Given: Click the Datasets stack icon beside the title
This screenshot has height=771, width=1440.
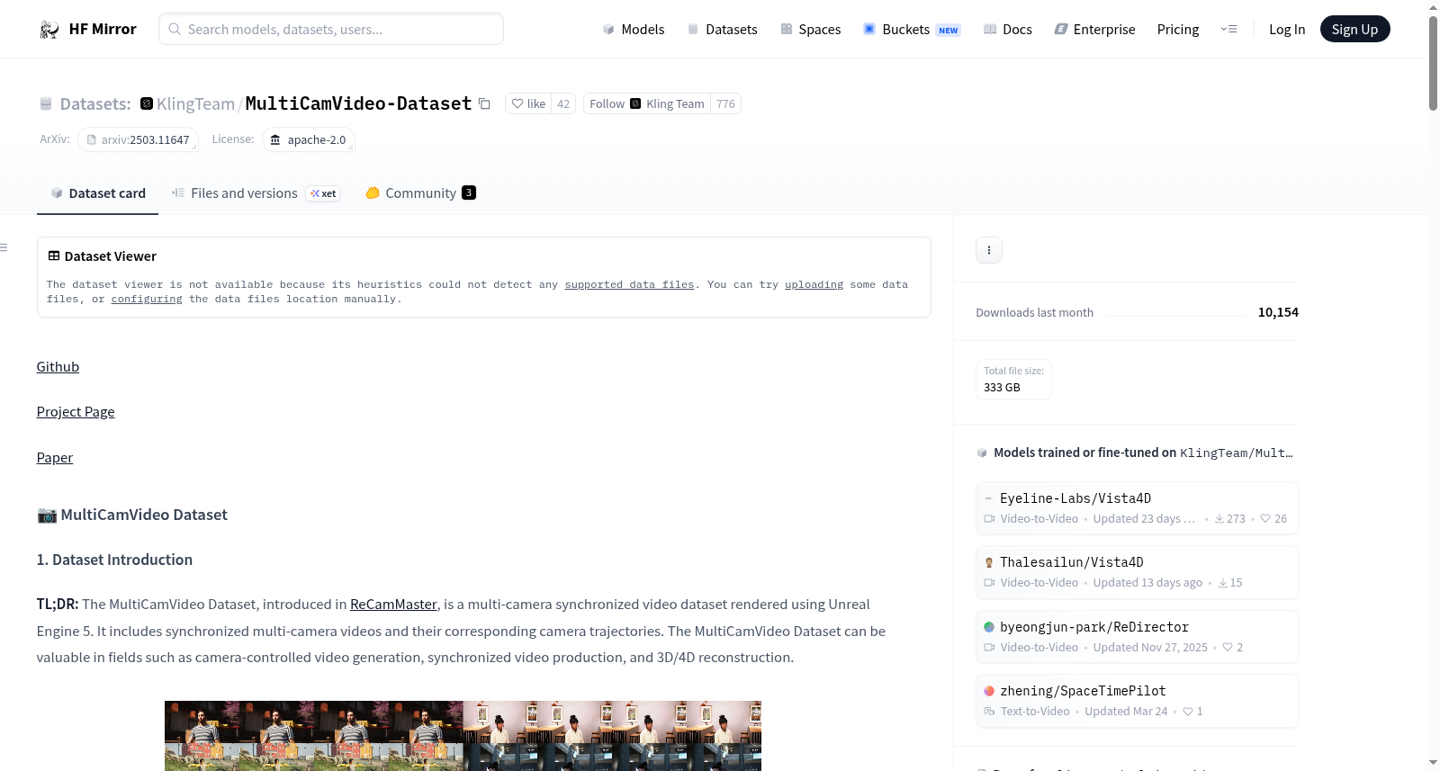Looking at the screenshot, I should pos(46,104).
